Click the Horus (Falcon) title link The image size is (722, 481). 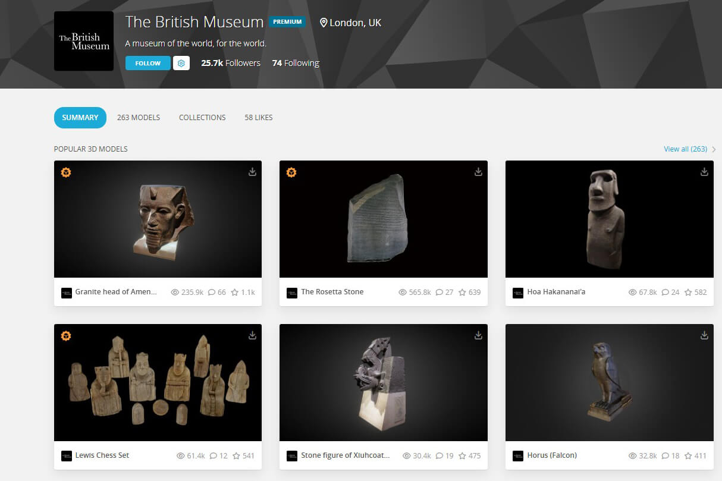point(552,455)
